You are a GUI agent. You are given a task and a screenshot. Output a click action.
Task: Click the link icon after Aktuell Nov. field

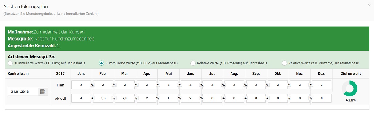pyautogui.click(x=311, y=98)
